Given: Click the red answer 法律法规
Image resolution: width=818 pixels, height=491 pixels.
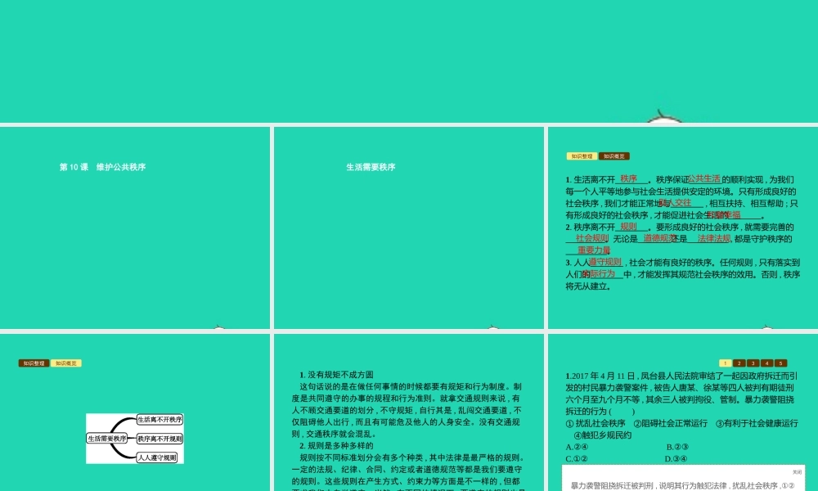Looking at the screenshot, I should [x=714, y=238].
